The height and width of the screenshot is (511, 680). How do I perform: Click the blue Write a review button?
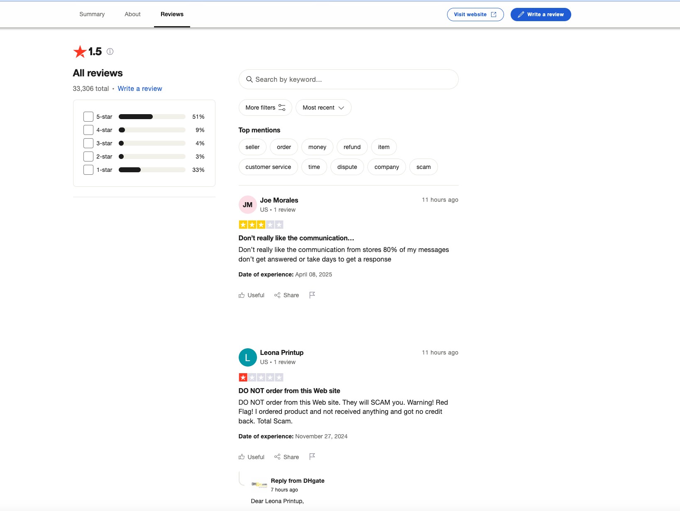(541, 15)
